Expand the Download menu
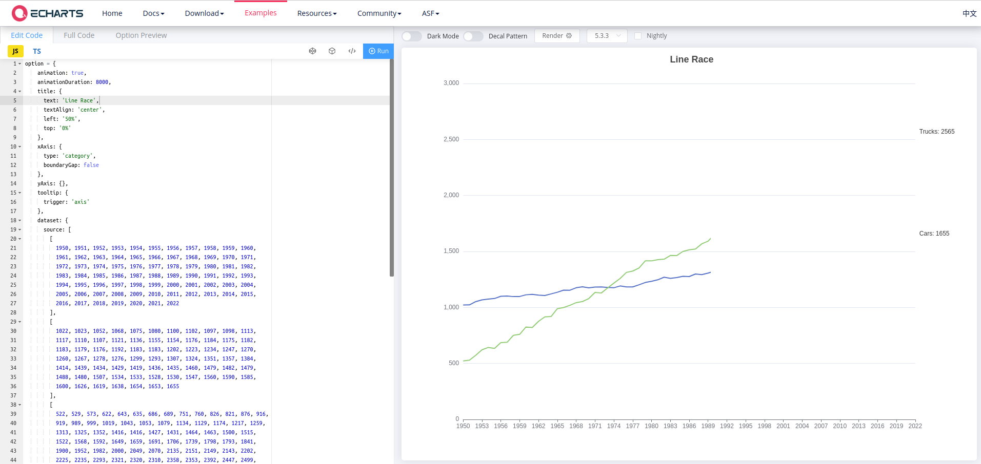 pyautogui.click(x=204, y=13)
